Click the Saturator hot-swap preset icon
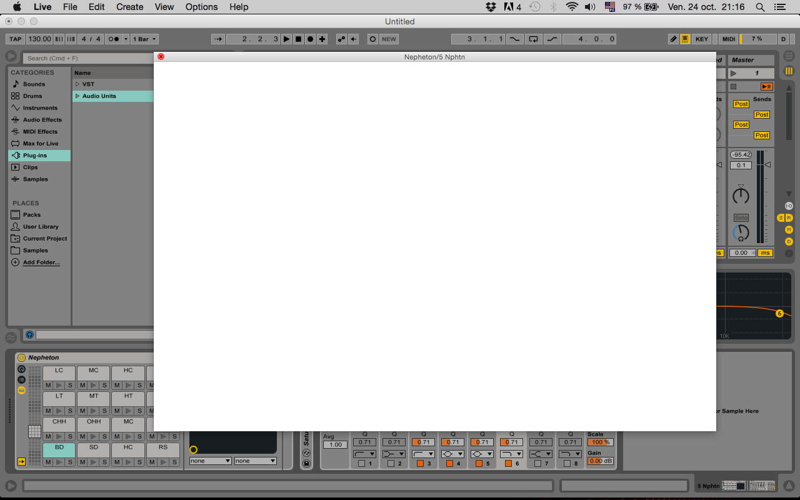 pos(306,452)
